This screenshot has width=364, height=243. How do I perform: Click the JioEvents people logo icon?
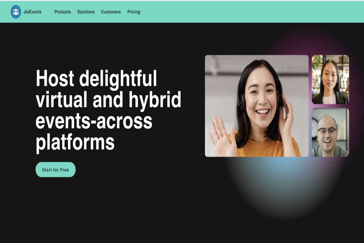coord(16,12)
